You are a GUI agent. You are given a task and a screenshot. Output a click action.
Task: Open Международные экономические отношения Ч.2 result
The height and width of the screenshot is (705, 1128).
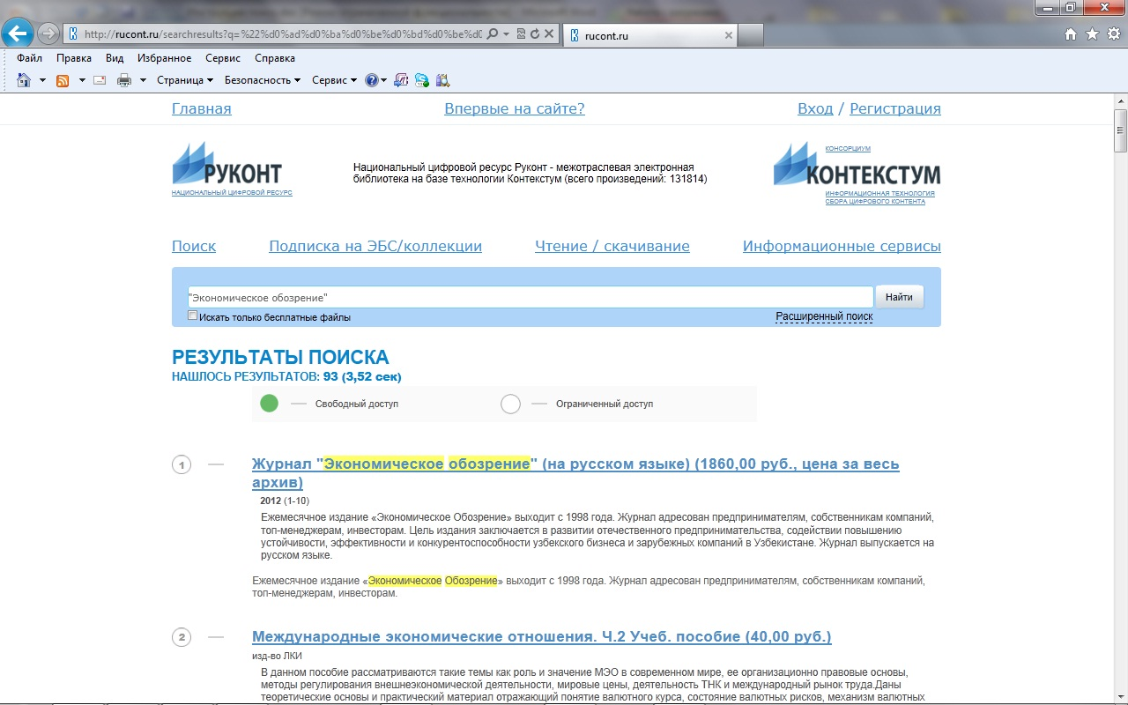(x=542, y=636)
